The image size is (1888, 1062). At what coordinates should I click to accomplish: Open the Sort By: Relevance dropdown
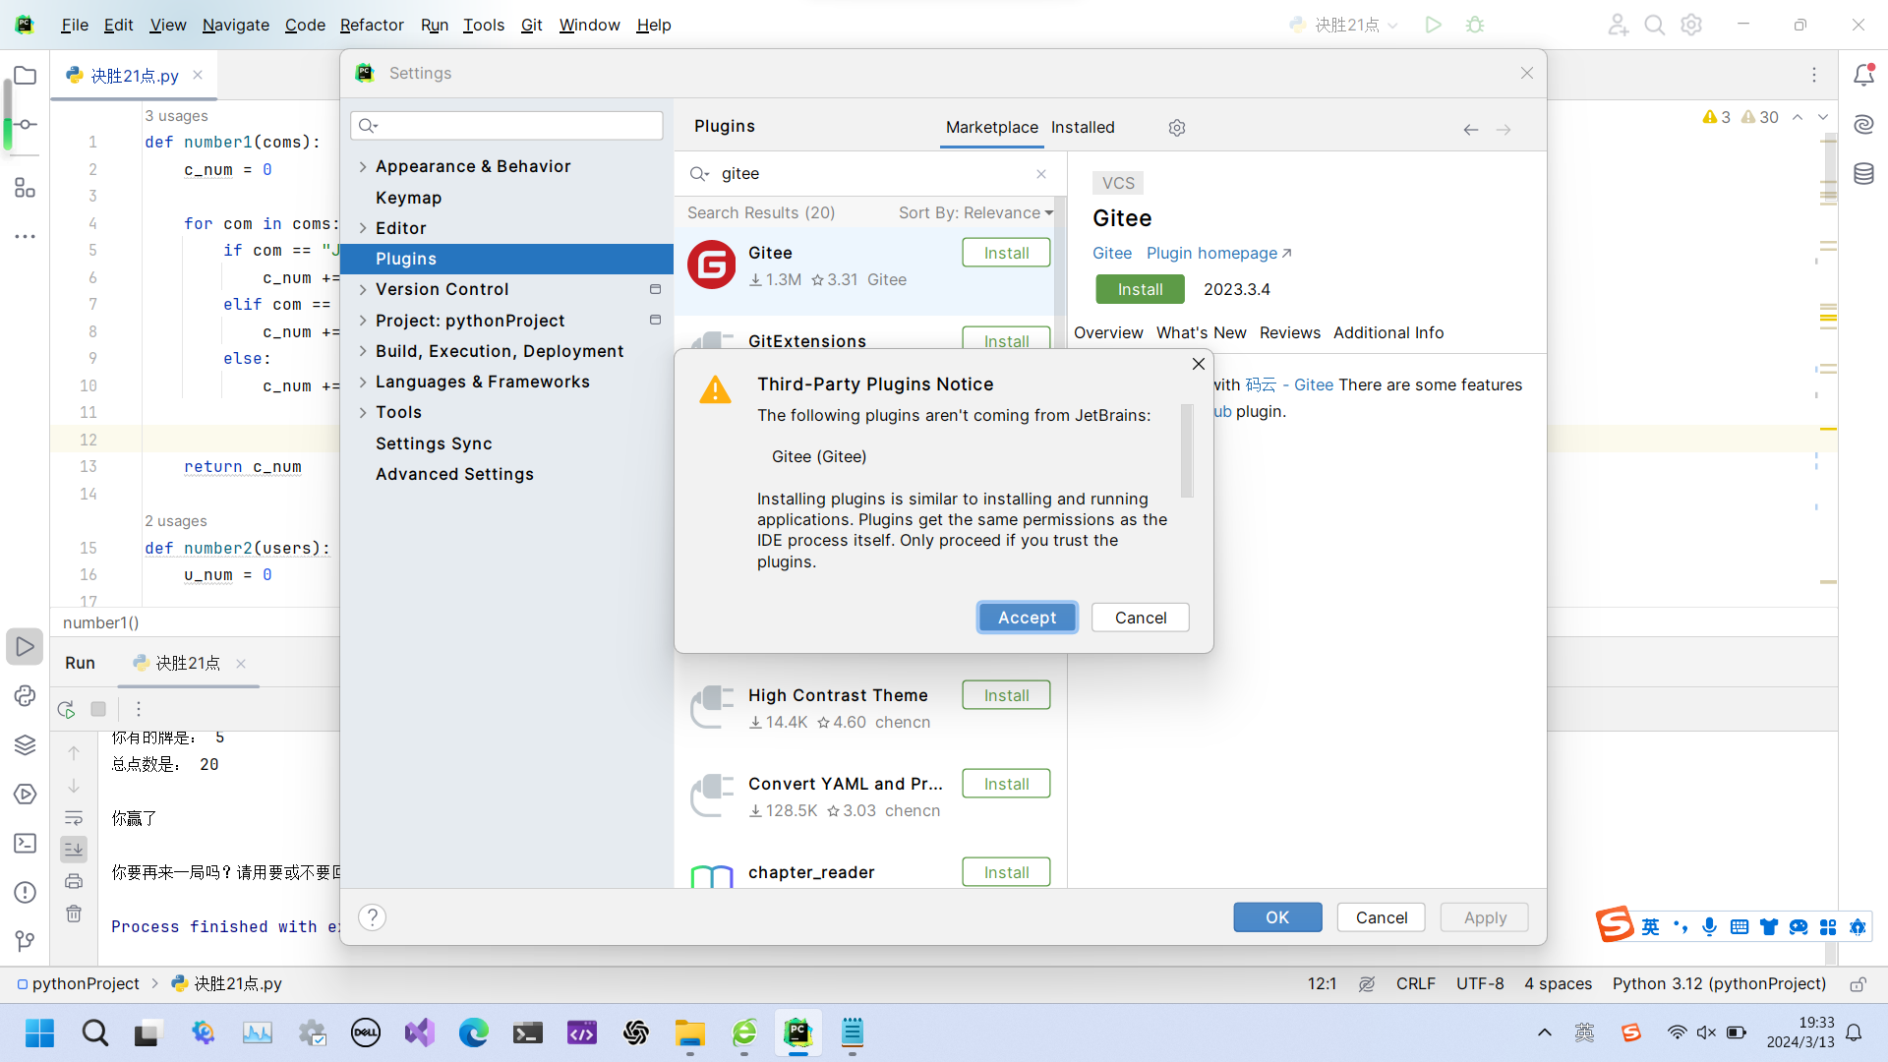tap(975, 212)
